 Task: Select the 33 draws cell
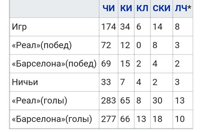tap(106, 82)
